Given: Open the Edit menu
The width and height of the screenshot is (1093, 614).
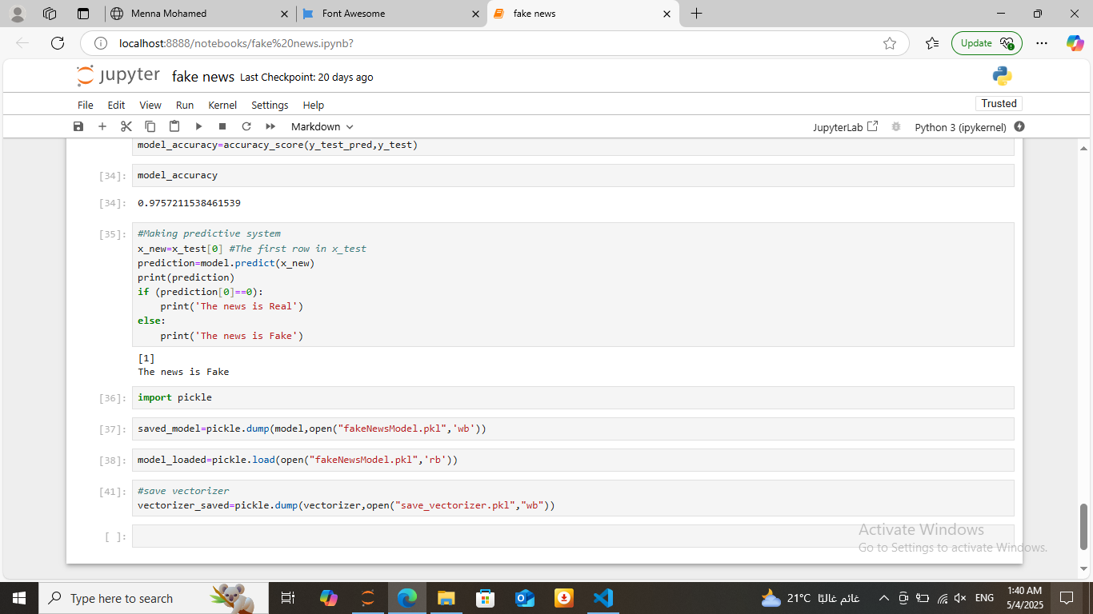Looking at the screenshot, I should [x=116, y=105].
